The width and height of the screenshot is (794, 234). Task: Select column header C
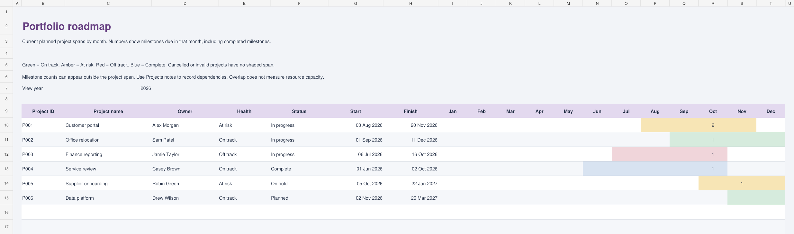click(x=108, y=3)
